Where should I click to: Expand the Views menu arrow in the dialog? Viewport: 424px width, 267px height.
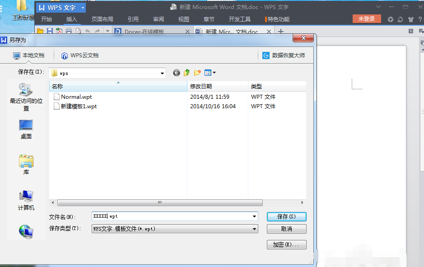214,73
